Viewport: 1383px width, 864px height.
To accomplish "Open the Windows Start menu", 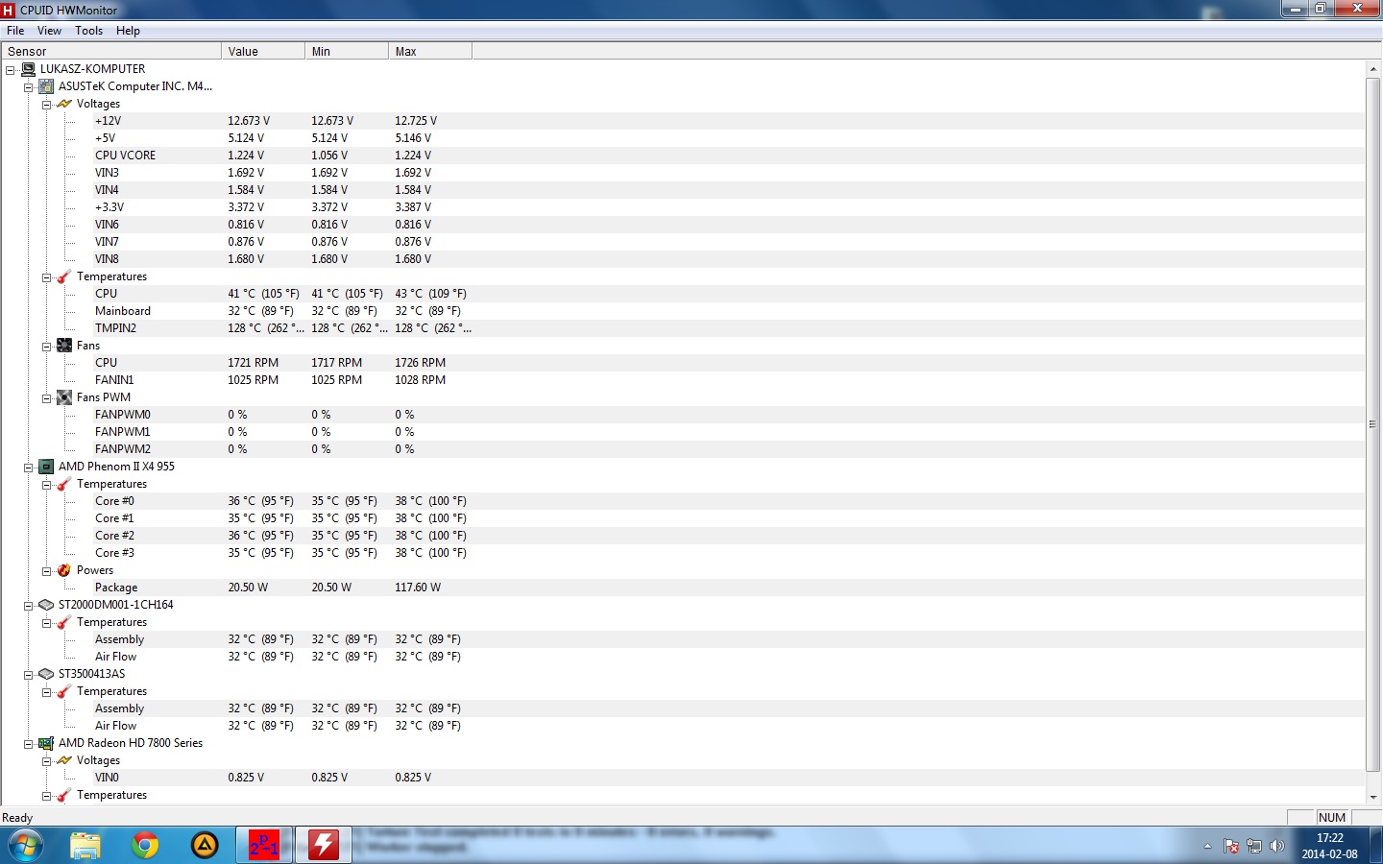I will [x=25, y=846].
